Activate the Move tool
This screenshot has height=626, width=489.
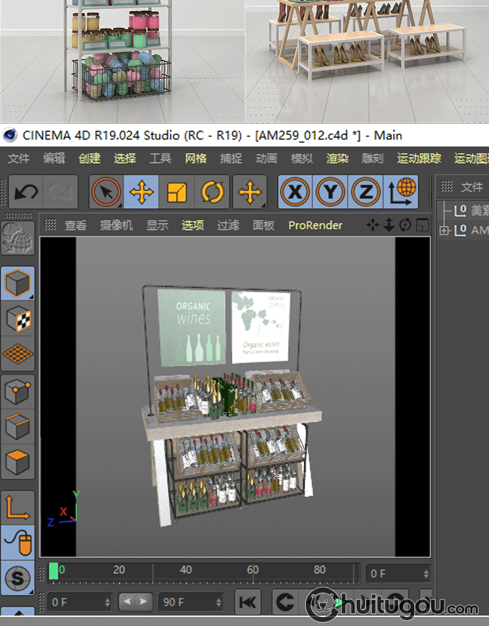click(x=141, y=192)
